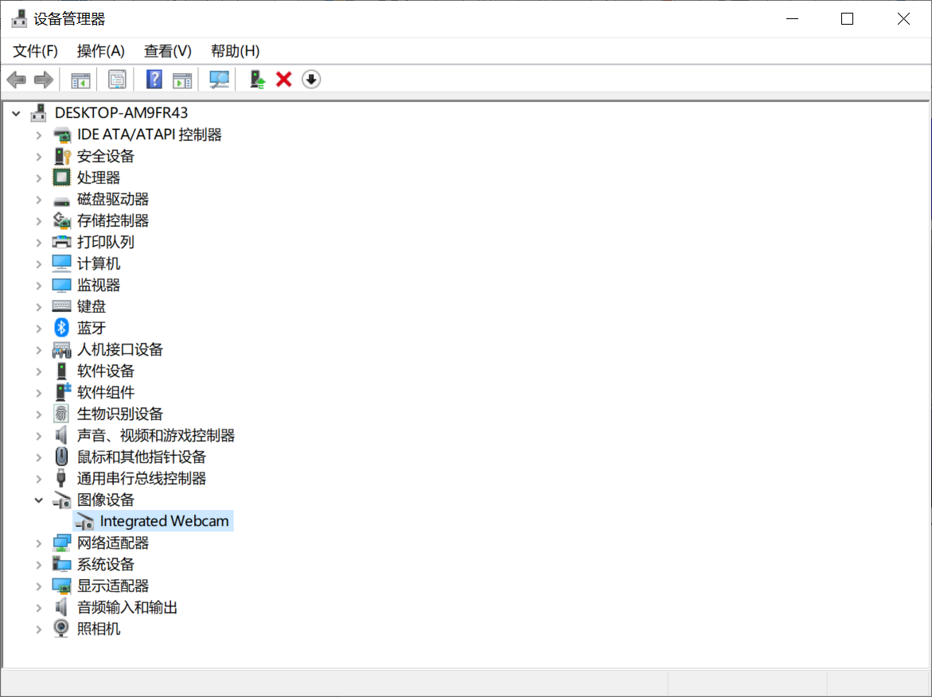Screen dimensions: 932x697
Task: Close the 设备管理器 window
Action: [903, 19]
